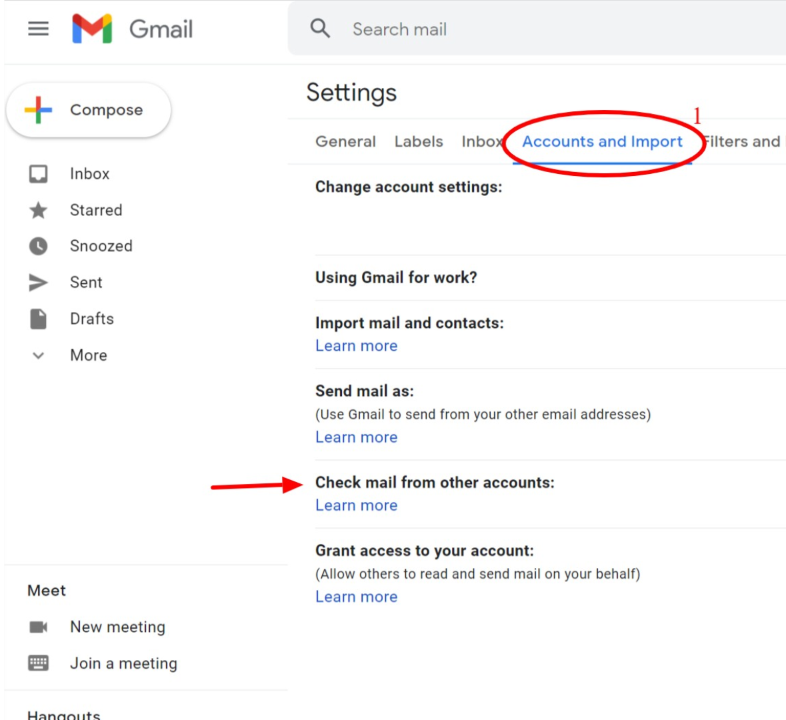Click the search magnifier icon

pyautogui.click(x=320, y=29)
